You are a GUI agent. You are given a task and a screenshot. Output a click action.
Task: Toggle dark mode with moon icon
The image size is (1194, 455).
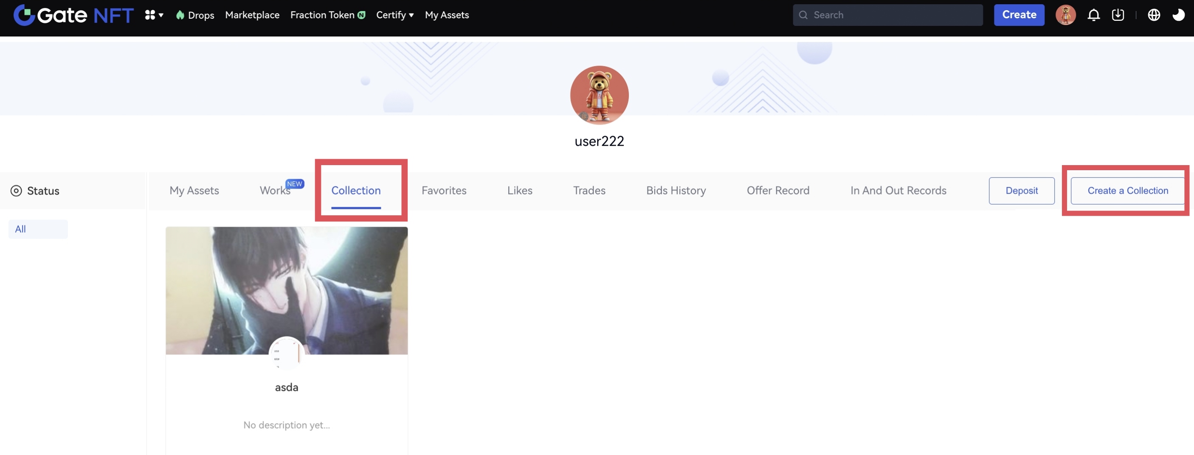pyautogui.click(x=1178, y=15)
